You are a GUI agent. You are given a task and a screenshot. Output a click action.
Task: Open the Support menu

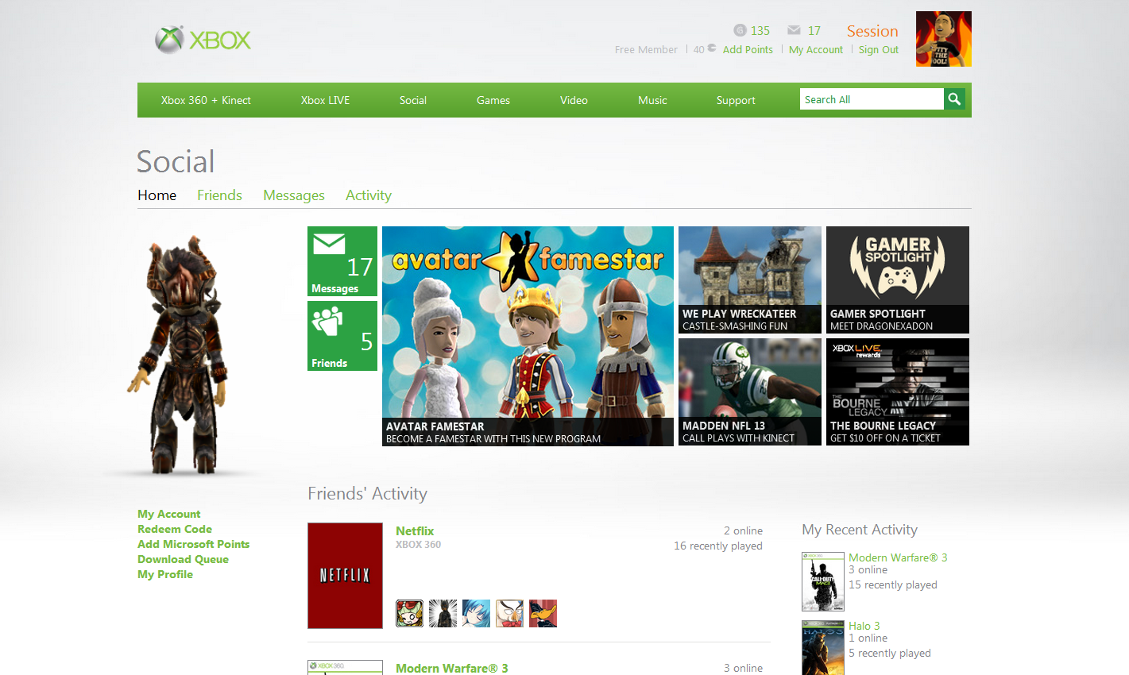click(736, 100)
